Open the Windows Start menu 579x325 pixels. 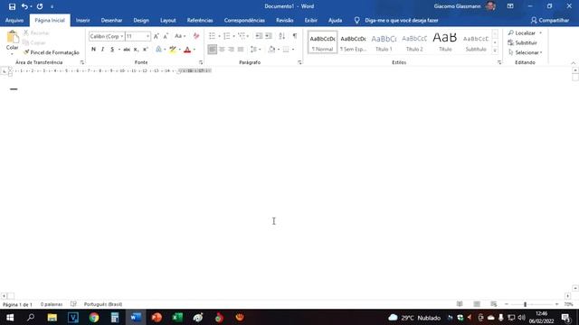(x=10, y=317)
